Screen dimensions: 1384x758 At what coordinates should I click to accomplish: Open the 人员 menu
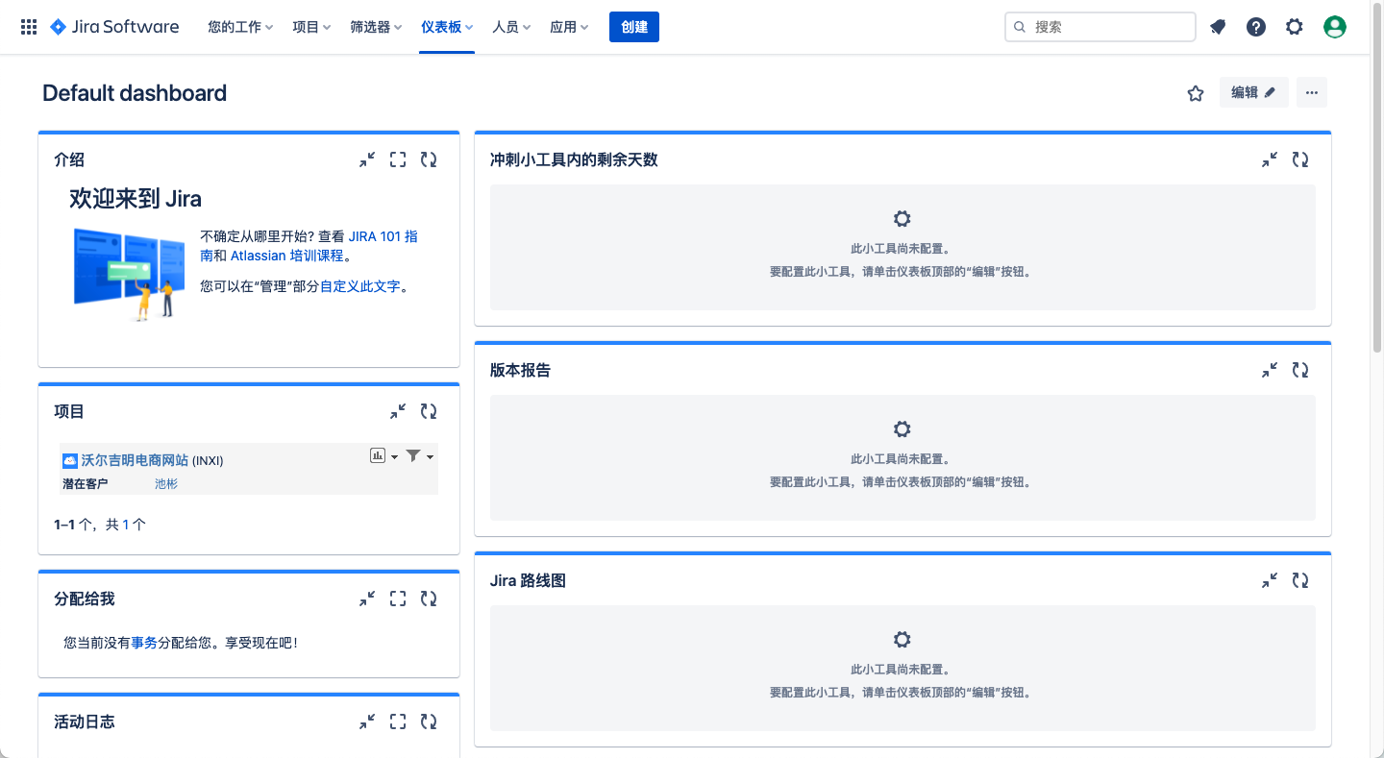511,27
